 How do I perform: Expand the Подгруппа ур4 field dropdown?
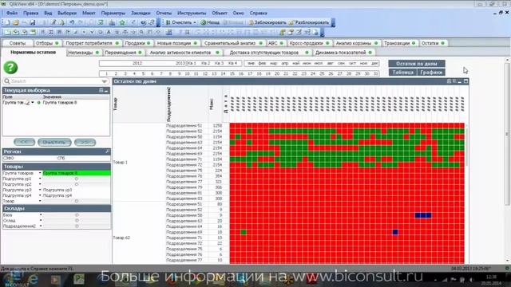point(40,195)
